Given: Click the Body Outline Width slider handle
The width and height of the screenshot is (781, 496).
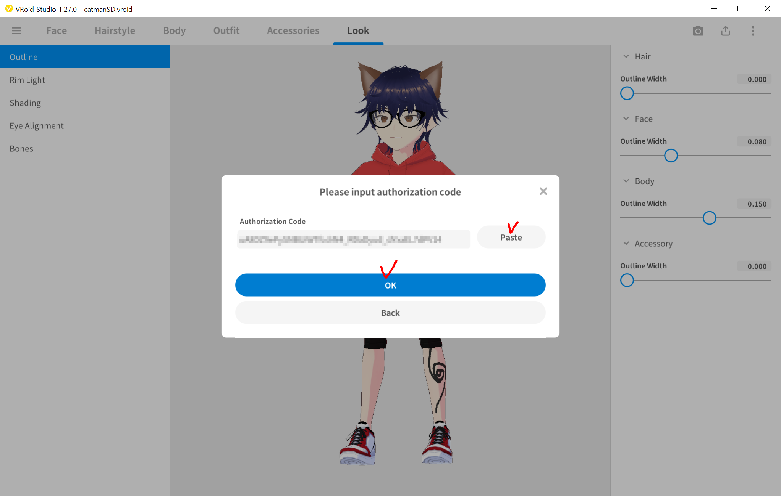Looking at the screenshot, I should pos(709,218).
